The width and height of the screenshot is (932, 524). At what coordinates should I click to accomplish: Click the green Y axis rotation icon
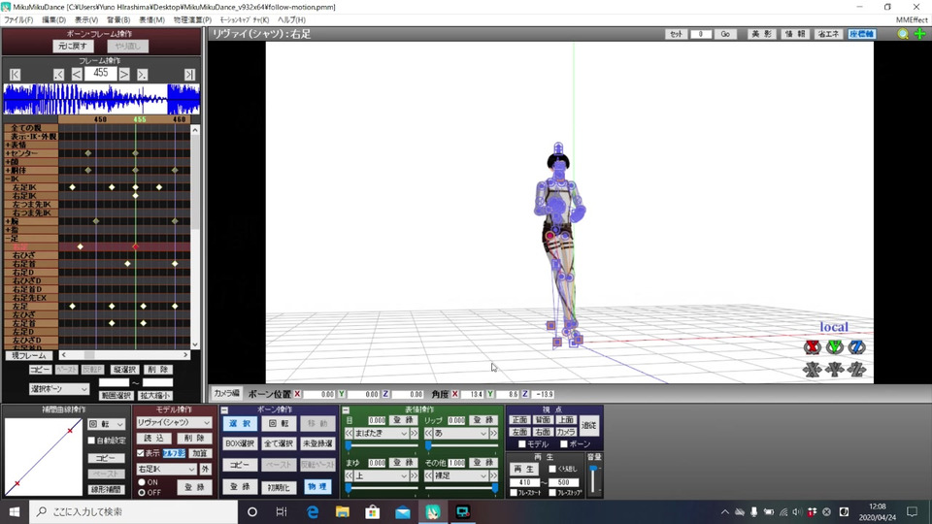(x=834, y=347)
